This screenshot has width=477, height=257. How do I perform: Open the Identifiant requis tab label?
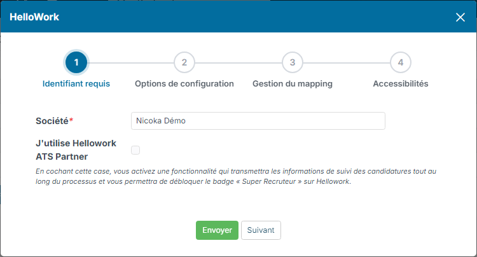click(x=76, y=83)
